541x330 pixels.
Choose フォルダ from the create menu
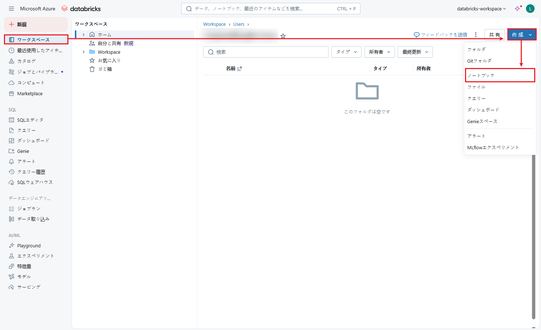coord(500,49)
